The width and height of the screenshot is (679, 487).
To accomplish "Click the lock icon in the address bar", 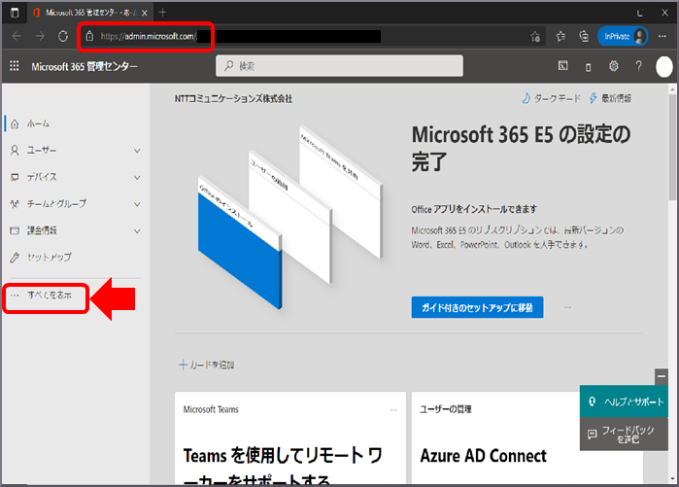I will [89, 36].
